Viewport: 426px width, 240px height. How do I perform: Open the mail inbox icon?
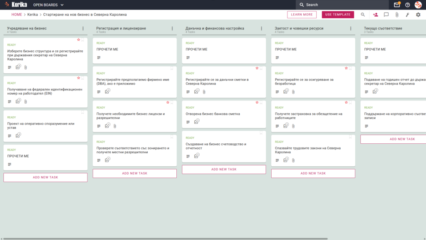click(x=396, y=5)
